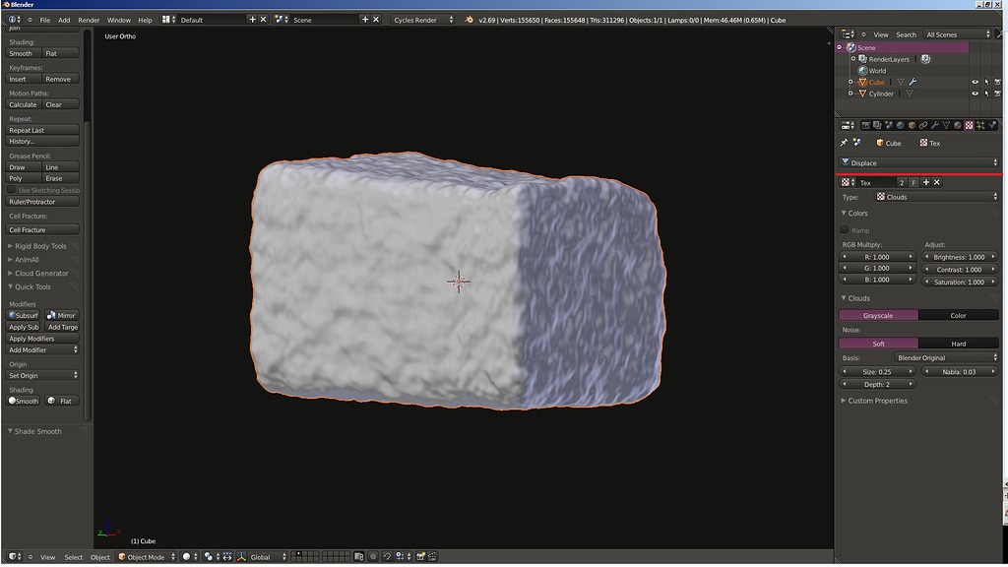The height and width of the screenshot is (567, 1008).
Task: Expand the Custom Properties panel
Action: [844, 401]
